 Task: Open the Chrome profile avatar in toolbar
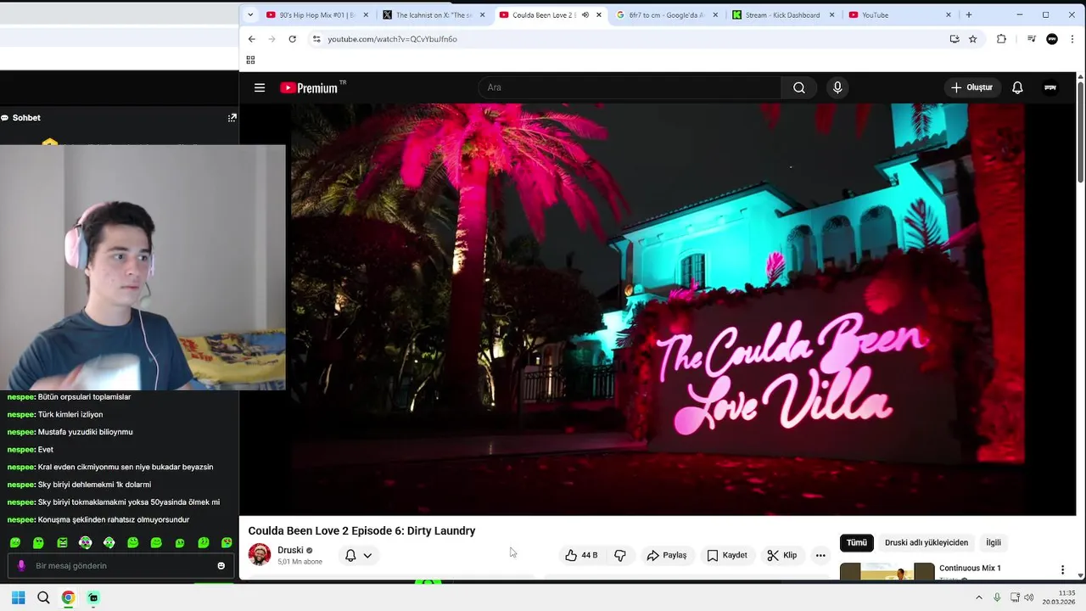tap(1052, 39)
